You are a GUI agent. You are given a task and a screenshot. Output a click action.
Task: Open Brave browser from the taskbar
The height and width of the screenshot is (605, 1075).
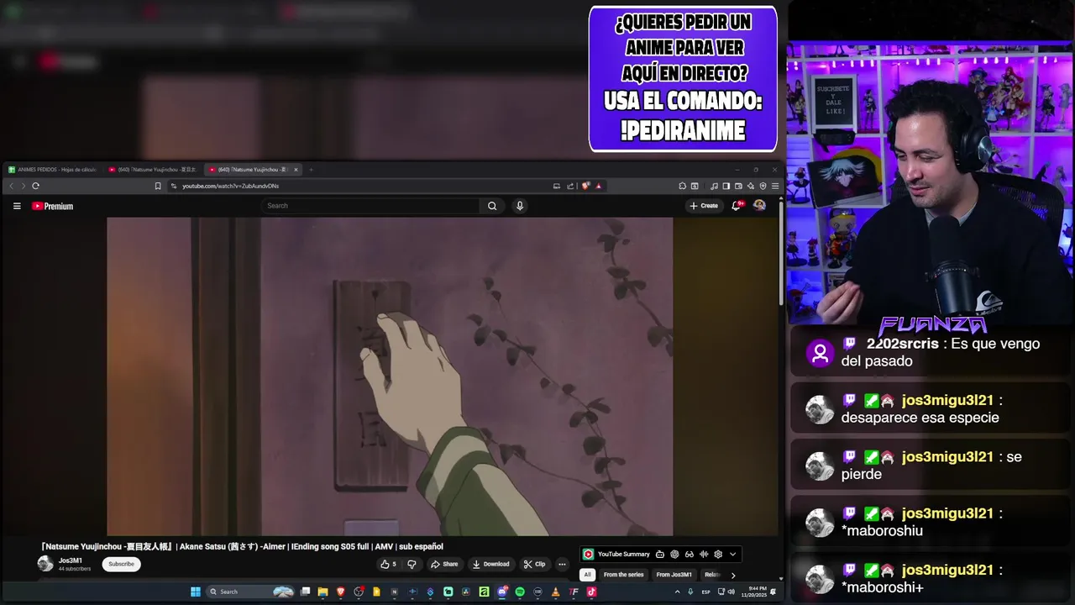pos(341,592)
